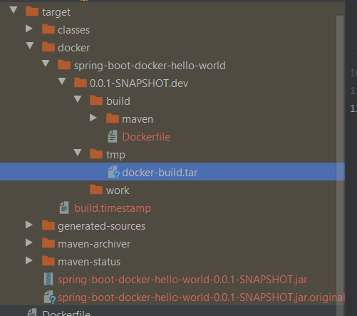Select the 0.0.1-SNAPSHOT.dev folder name
The height and width of the screenshot is (316, 357).
click(x=139, y=83)
